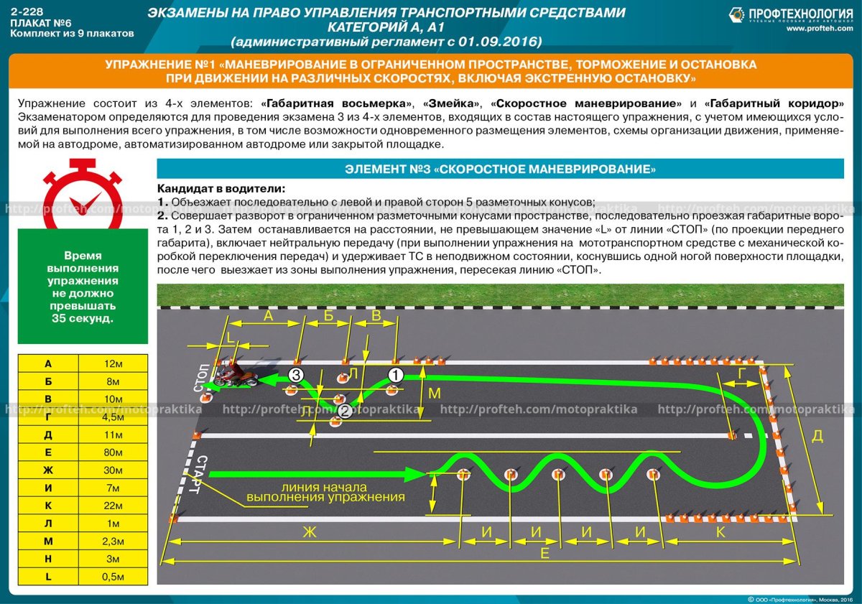
Task: Click the «линия начала выполнения упражнения» caption
Action: [x=325, y=491]
